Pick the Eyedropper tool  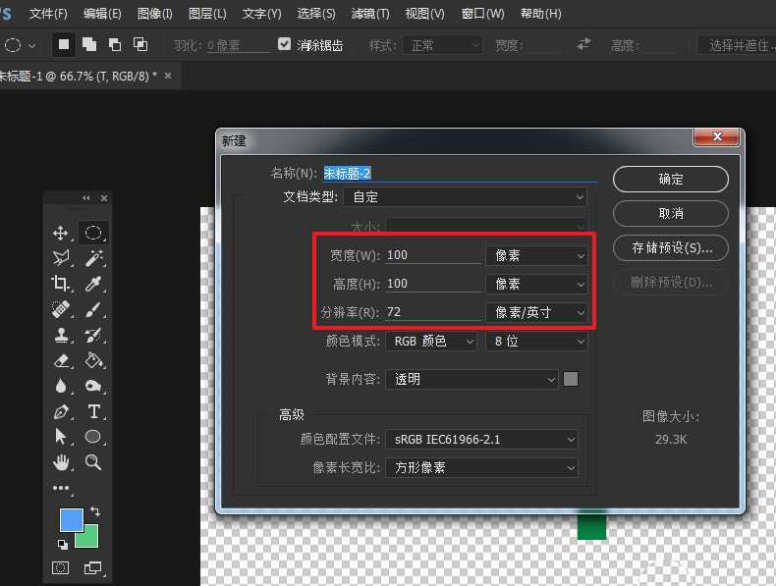point(94,284)
